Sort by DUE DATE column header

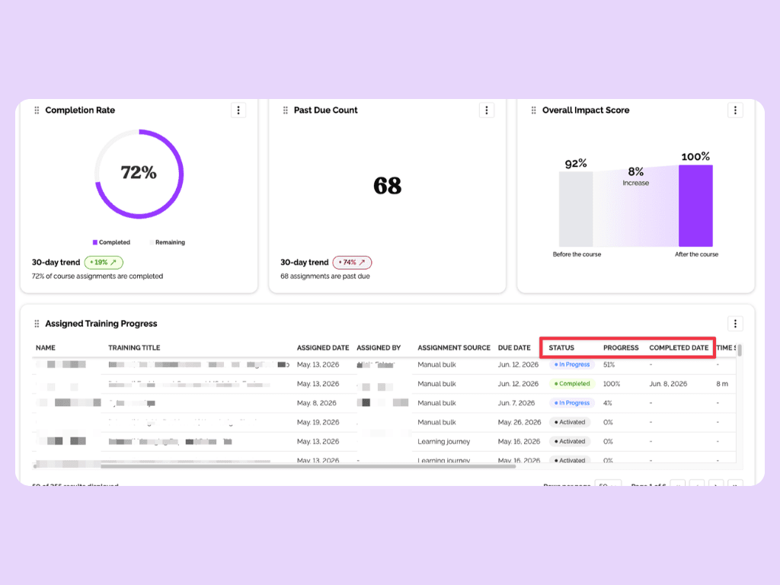coord(514,347)
